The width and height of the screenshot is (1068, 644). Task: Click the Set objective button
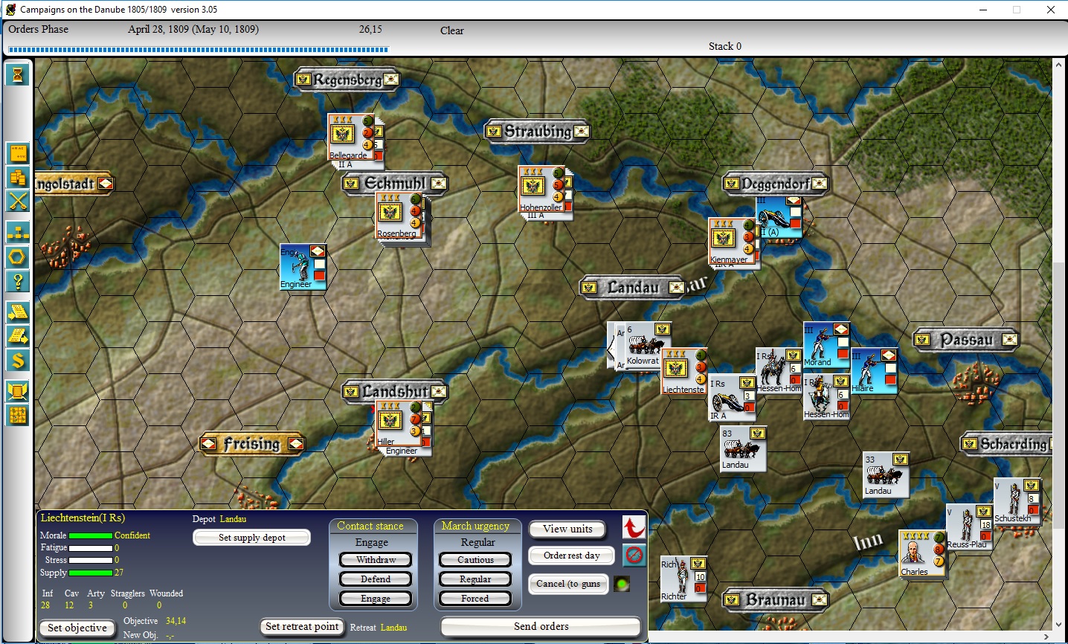pos(77,628)
